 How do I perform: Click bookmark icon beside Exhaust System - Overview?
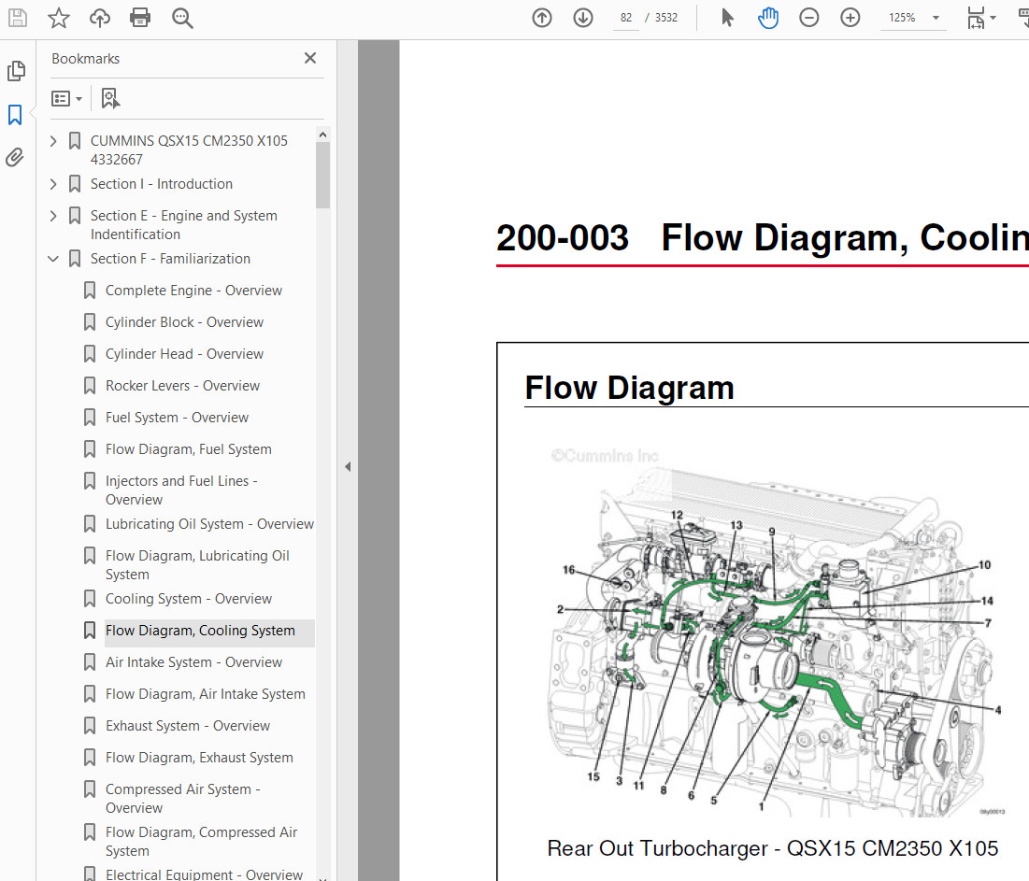pyautogui.click(x=90, y=726)
